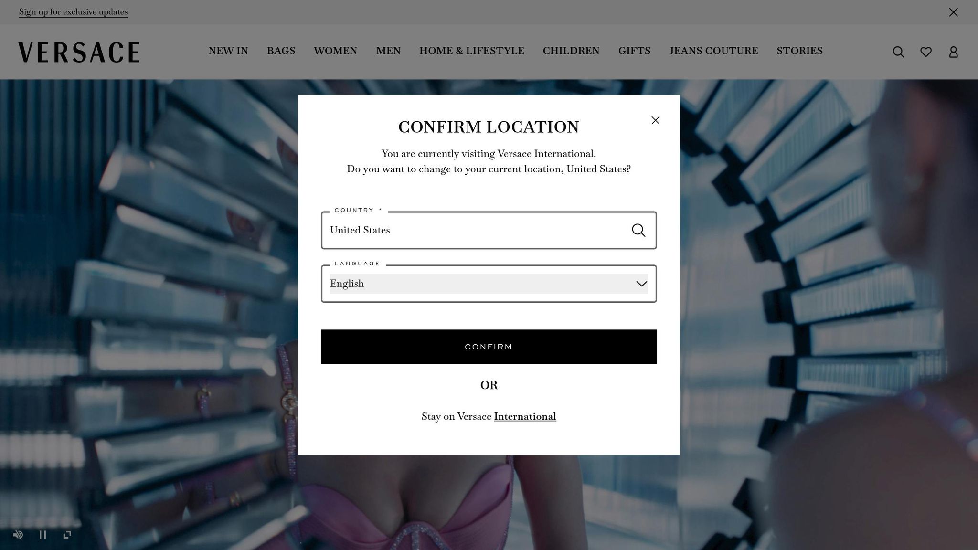
Task: Open the wishlist heart icon
Action: tap(926, 52)
